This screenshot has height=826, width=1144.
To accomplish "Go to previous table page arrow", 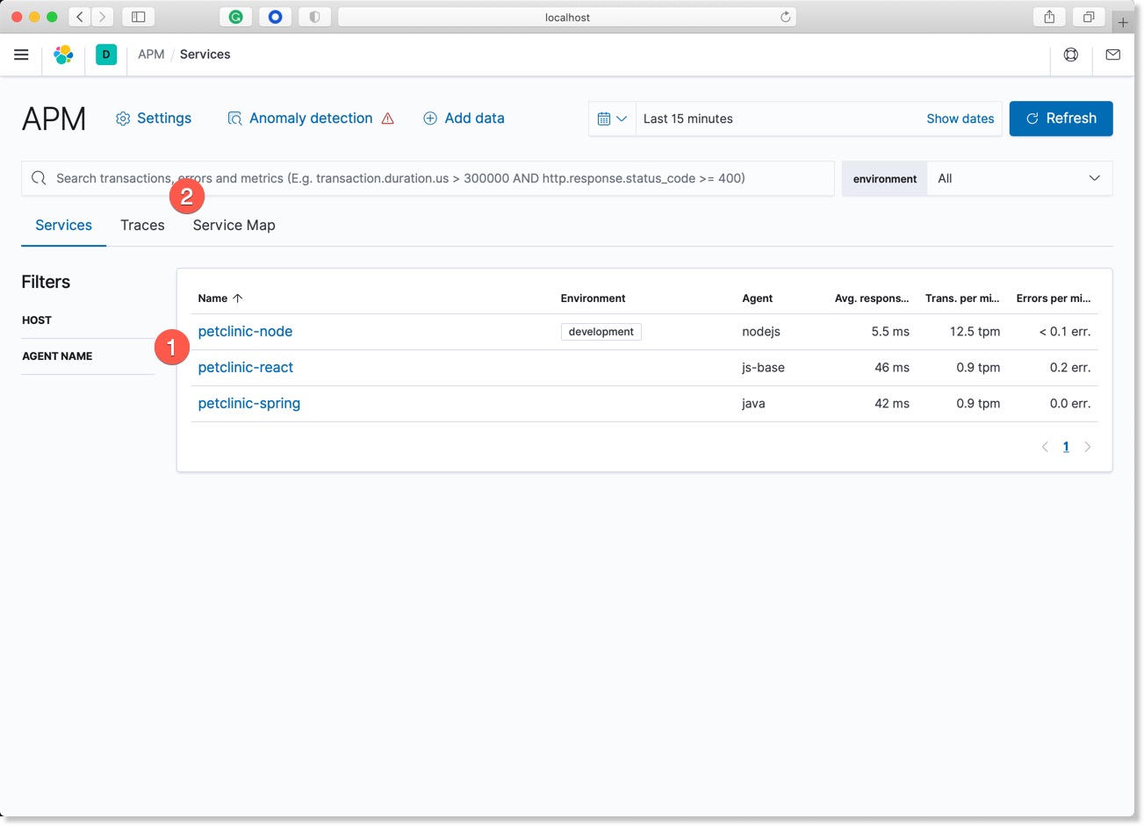I will pos(1045,447).
